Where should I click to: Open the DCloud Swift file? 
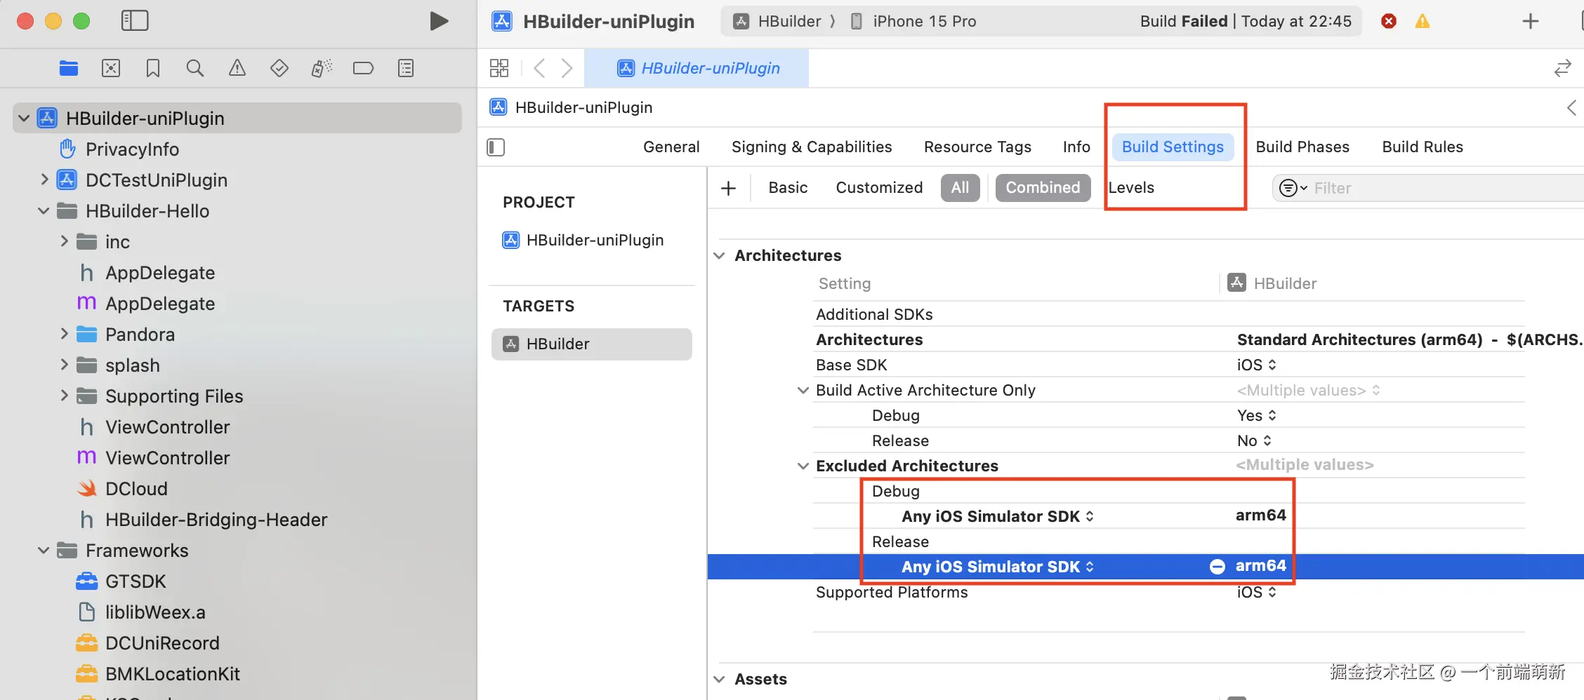(x=136, y=489)
